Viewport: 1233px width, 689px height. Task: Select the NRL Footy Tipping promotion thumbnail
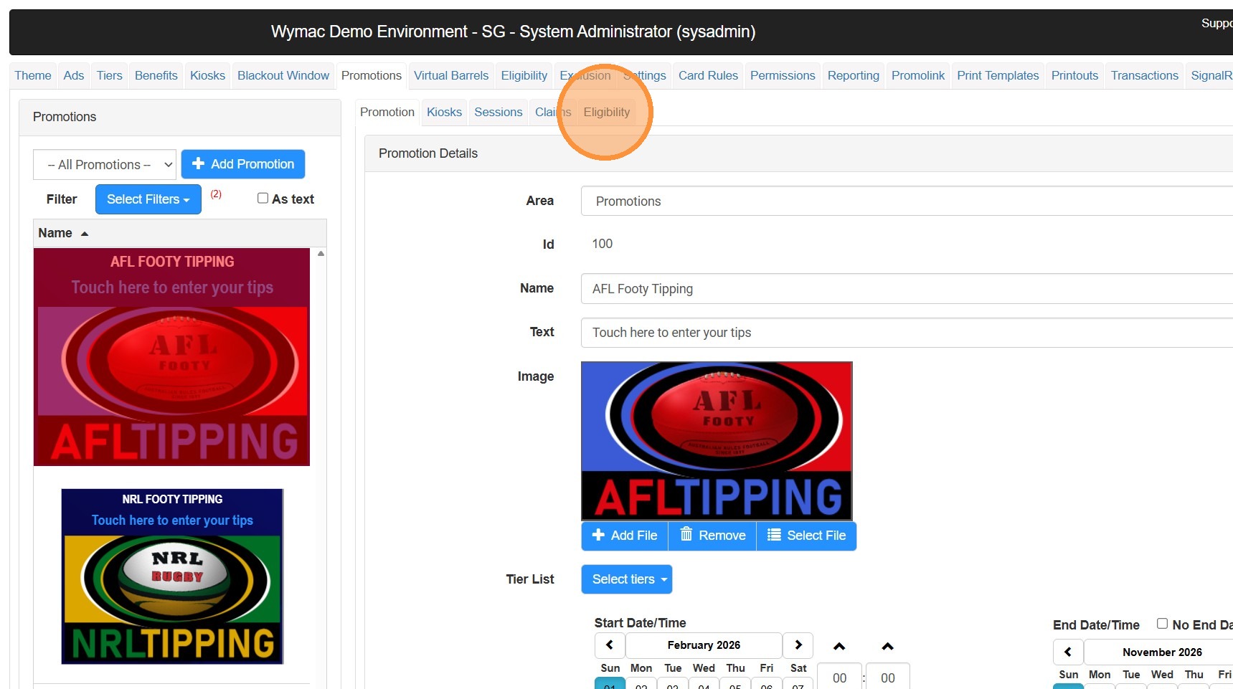172,576
